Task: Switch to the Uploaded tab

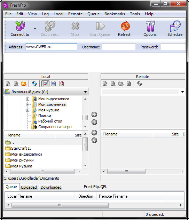Action: (29, 187)
